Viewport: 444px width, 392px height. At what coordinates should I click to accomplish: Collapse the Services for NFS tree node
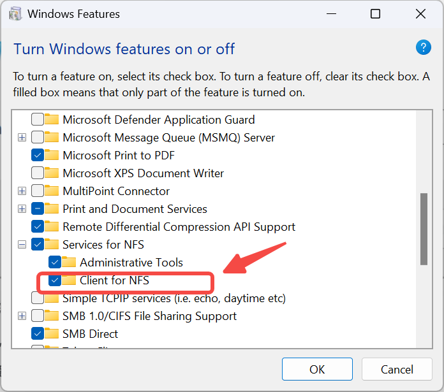(x=22, y=244)
